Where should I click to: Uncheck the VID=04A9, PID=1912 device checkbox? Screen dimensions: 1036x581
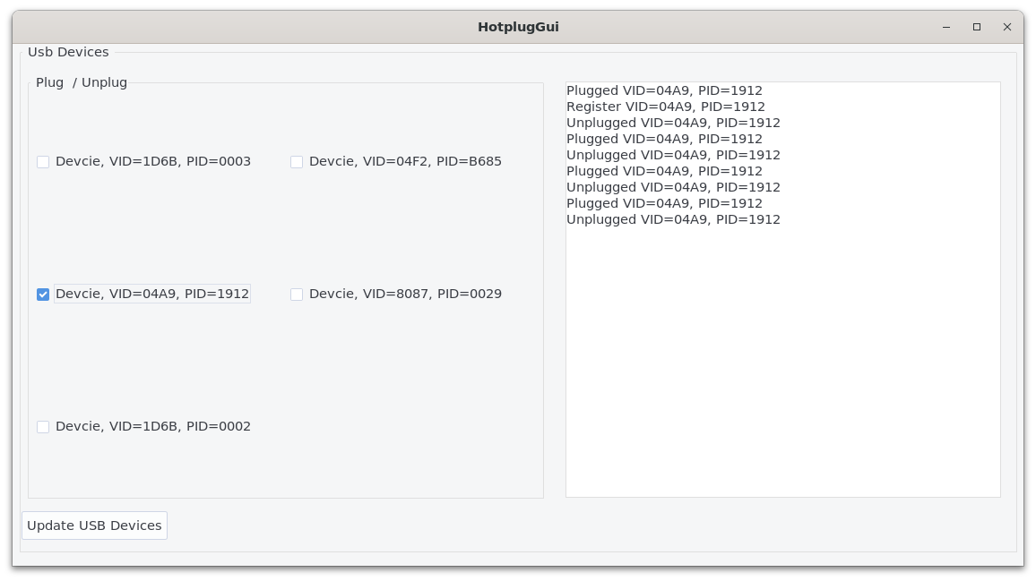(x=43, y=295)
